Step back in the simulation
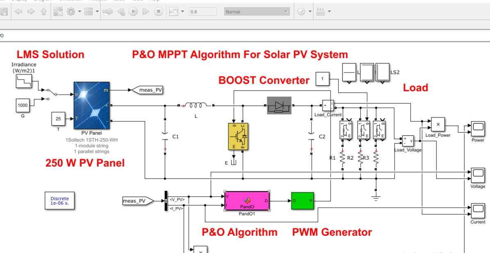The width and height of the screenshot is (490, 253). click(121, 11)
